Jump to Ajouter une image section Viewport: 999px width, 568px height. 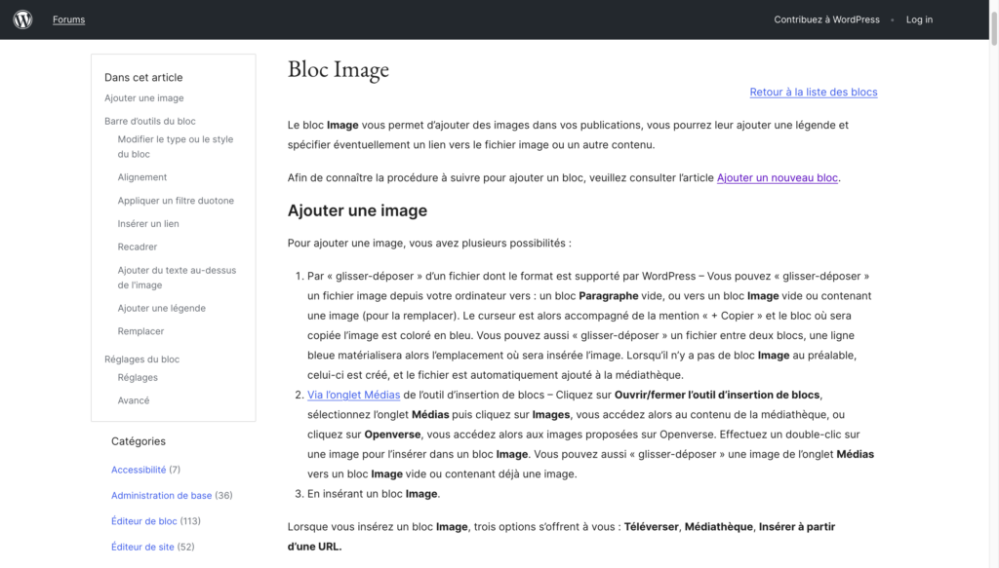click(144, 98)
